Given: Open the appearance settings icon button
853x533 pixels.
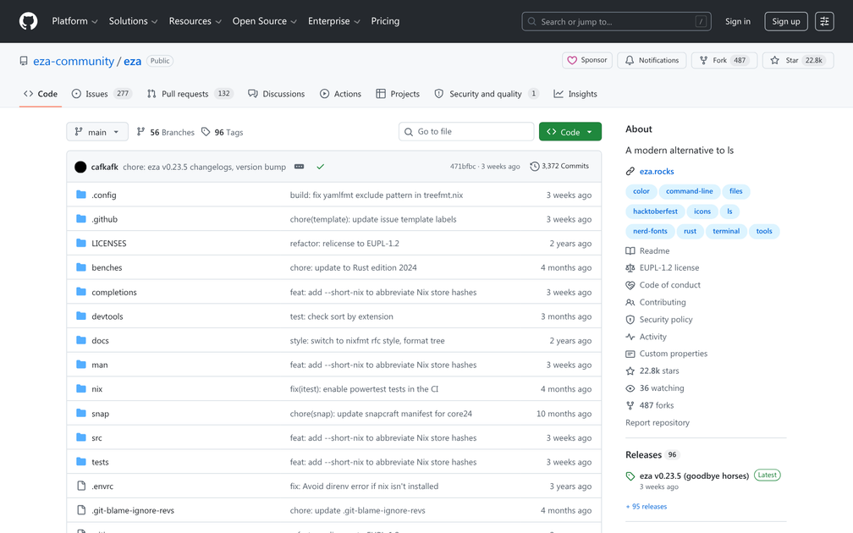Looking at the screenshot, I should [x=824, y=21].
